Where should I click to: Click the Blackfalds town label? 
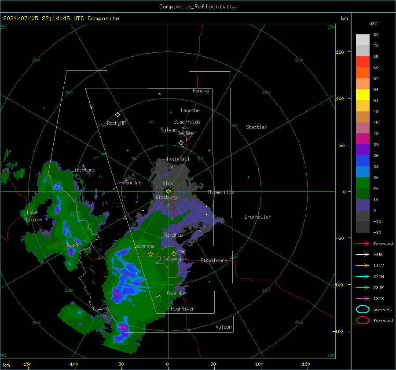pyautogui.click(x=187, y=122)
